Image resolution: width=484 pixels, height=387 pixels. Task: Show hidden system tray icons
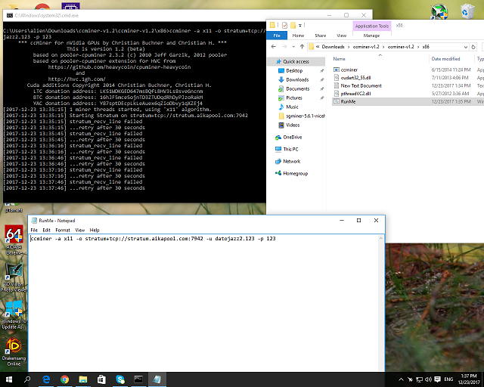click(401, 379)
